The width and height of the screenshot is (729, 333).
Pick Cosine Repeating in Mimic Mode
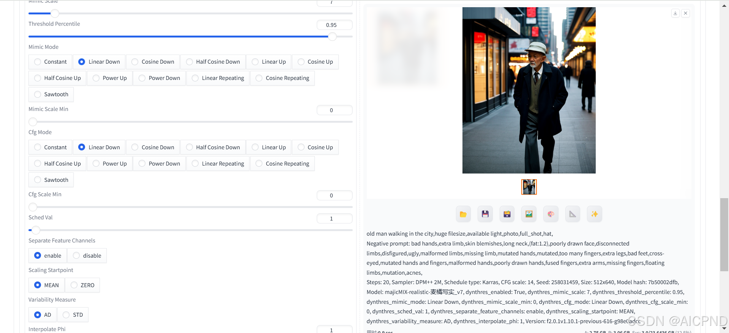click(282, 78)
